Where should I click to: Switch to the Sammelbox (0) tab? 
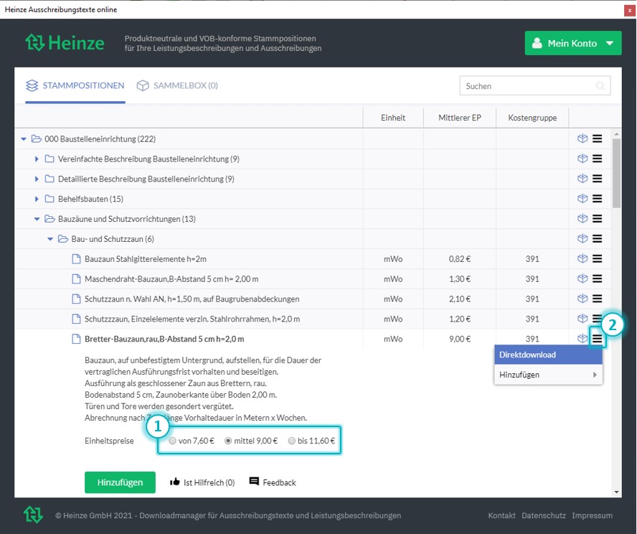(x=177, y=85)
